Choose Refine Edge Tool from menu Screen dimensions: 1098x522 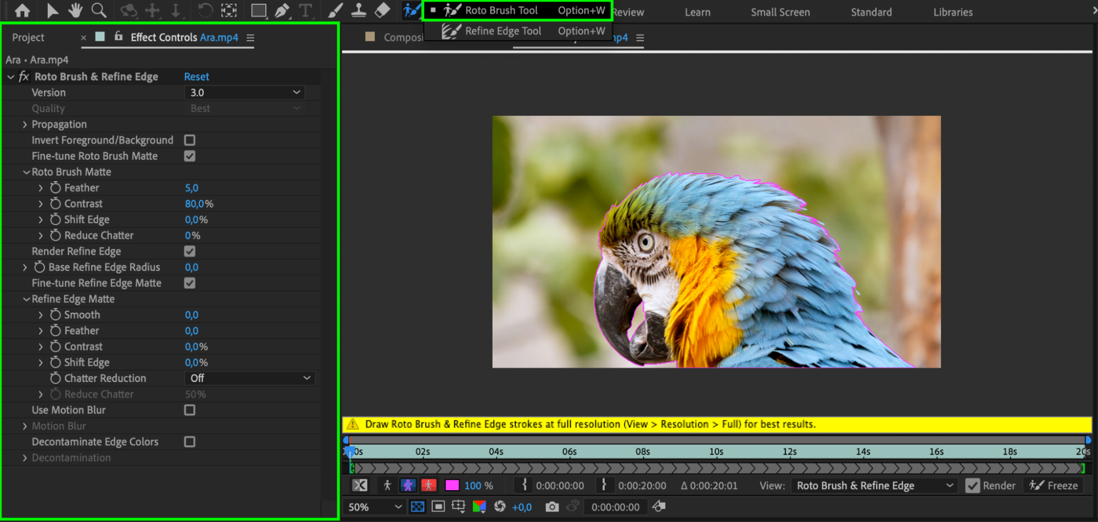[x=503, y=31]
